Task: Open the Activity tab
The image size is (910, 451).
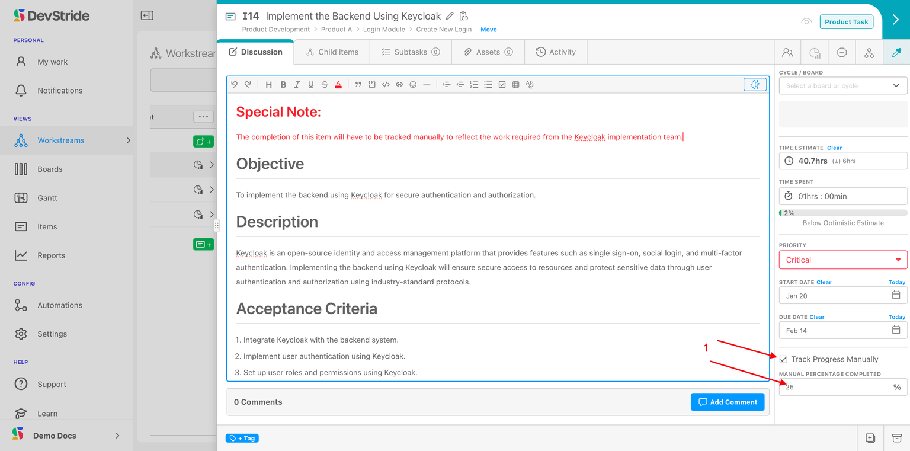Action: 556,52
